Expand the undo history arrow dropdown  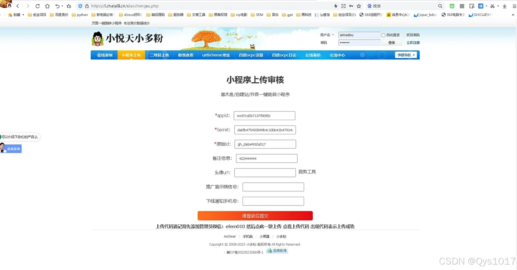coord(62,6)
